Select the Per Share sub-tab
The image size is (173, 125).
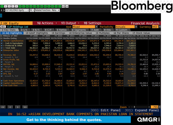click(x=121, y=33)
